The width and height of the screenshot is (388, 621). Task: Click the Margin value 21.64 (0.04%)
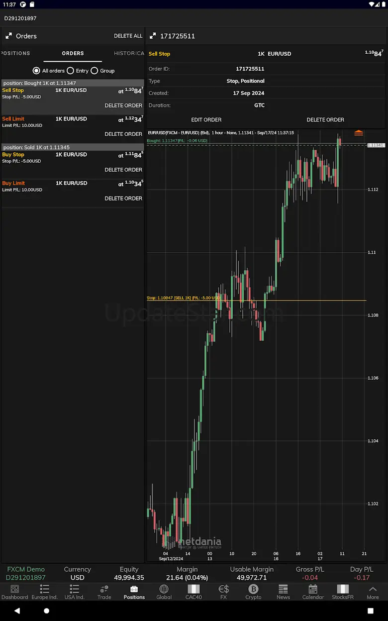coord(187,578)
